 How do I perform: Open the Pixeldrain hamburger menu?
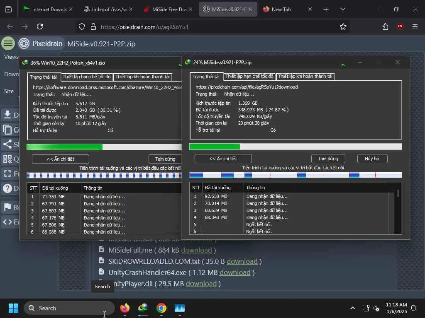point(8,43)
